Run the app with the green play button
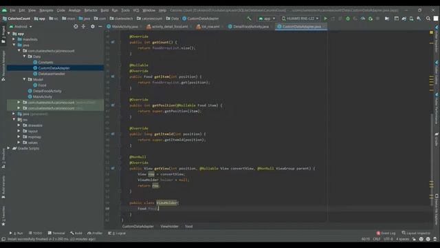 tap(325, 19)
